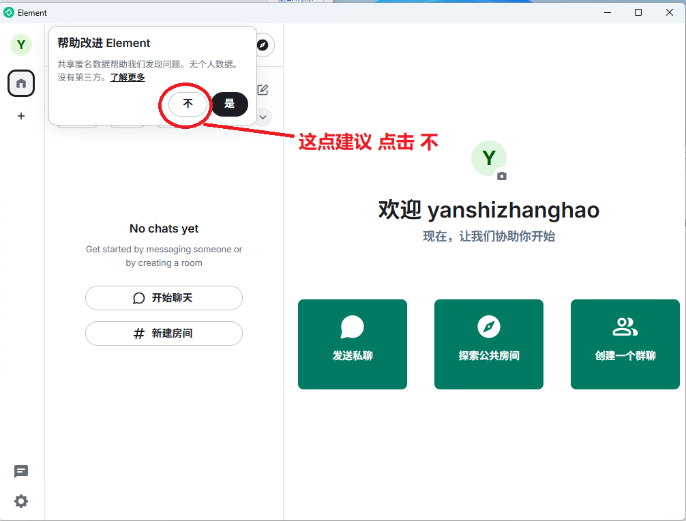686x521 pixels.
Task: Click the 欢迎 yanshizhanghao heading
Action: click(x=489, y=210)
